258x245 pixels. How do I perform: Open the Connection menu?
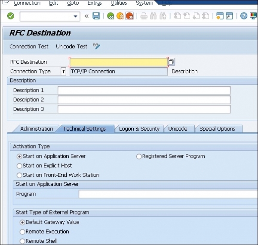point(27,3)
